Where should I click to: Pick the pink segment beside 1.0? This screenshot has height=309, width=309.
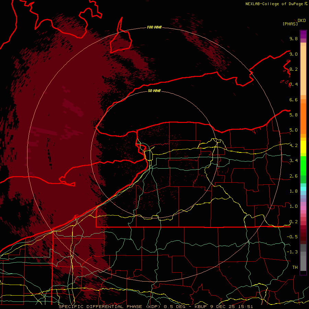click(x=303, y=208)
